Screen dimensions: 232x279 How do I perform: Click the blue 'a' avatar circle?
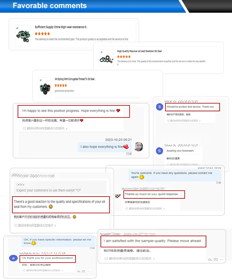point(13,258)
